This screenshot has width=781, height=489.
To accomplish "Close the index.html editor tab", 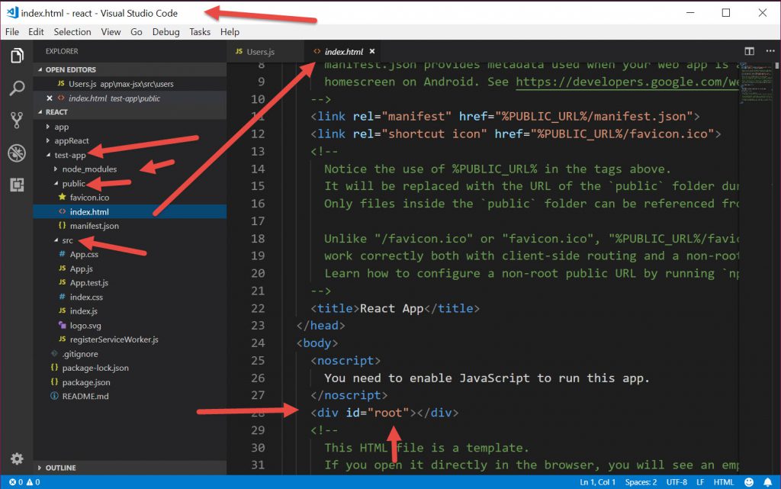I will (372, 51).
